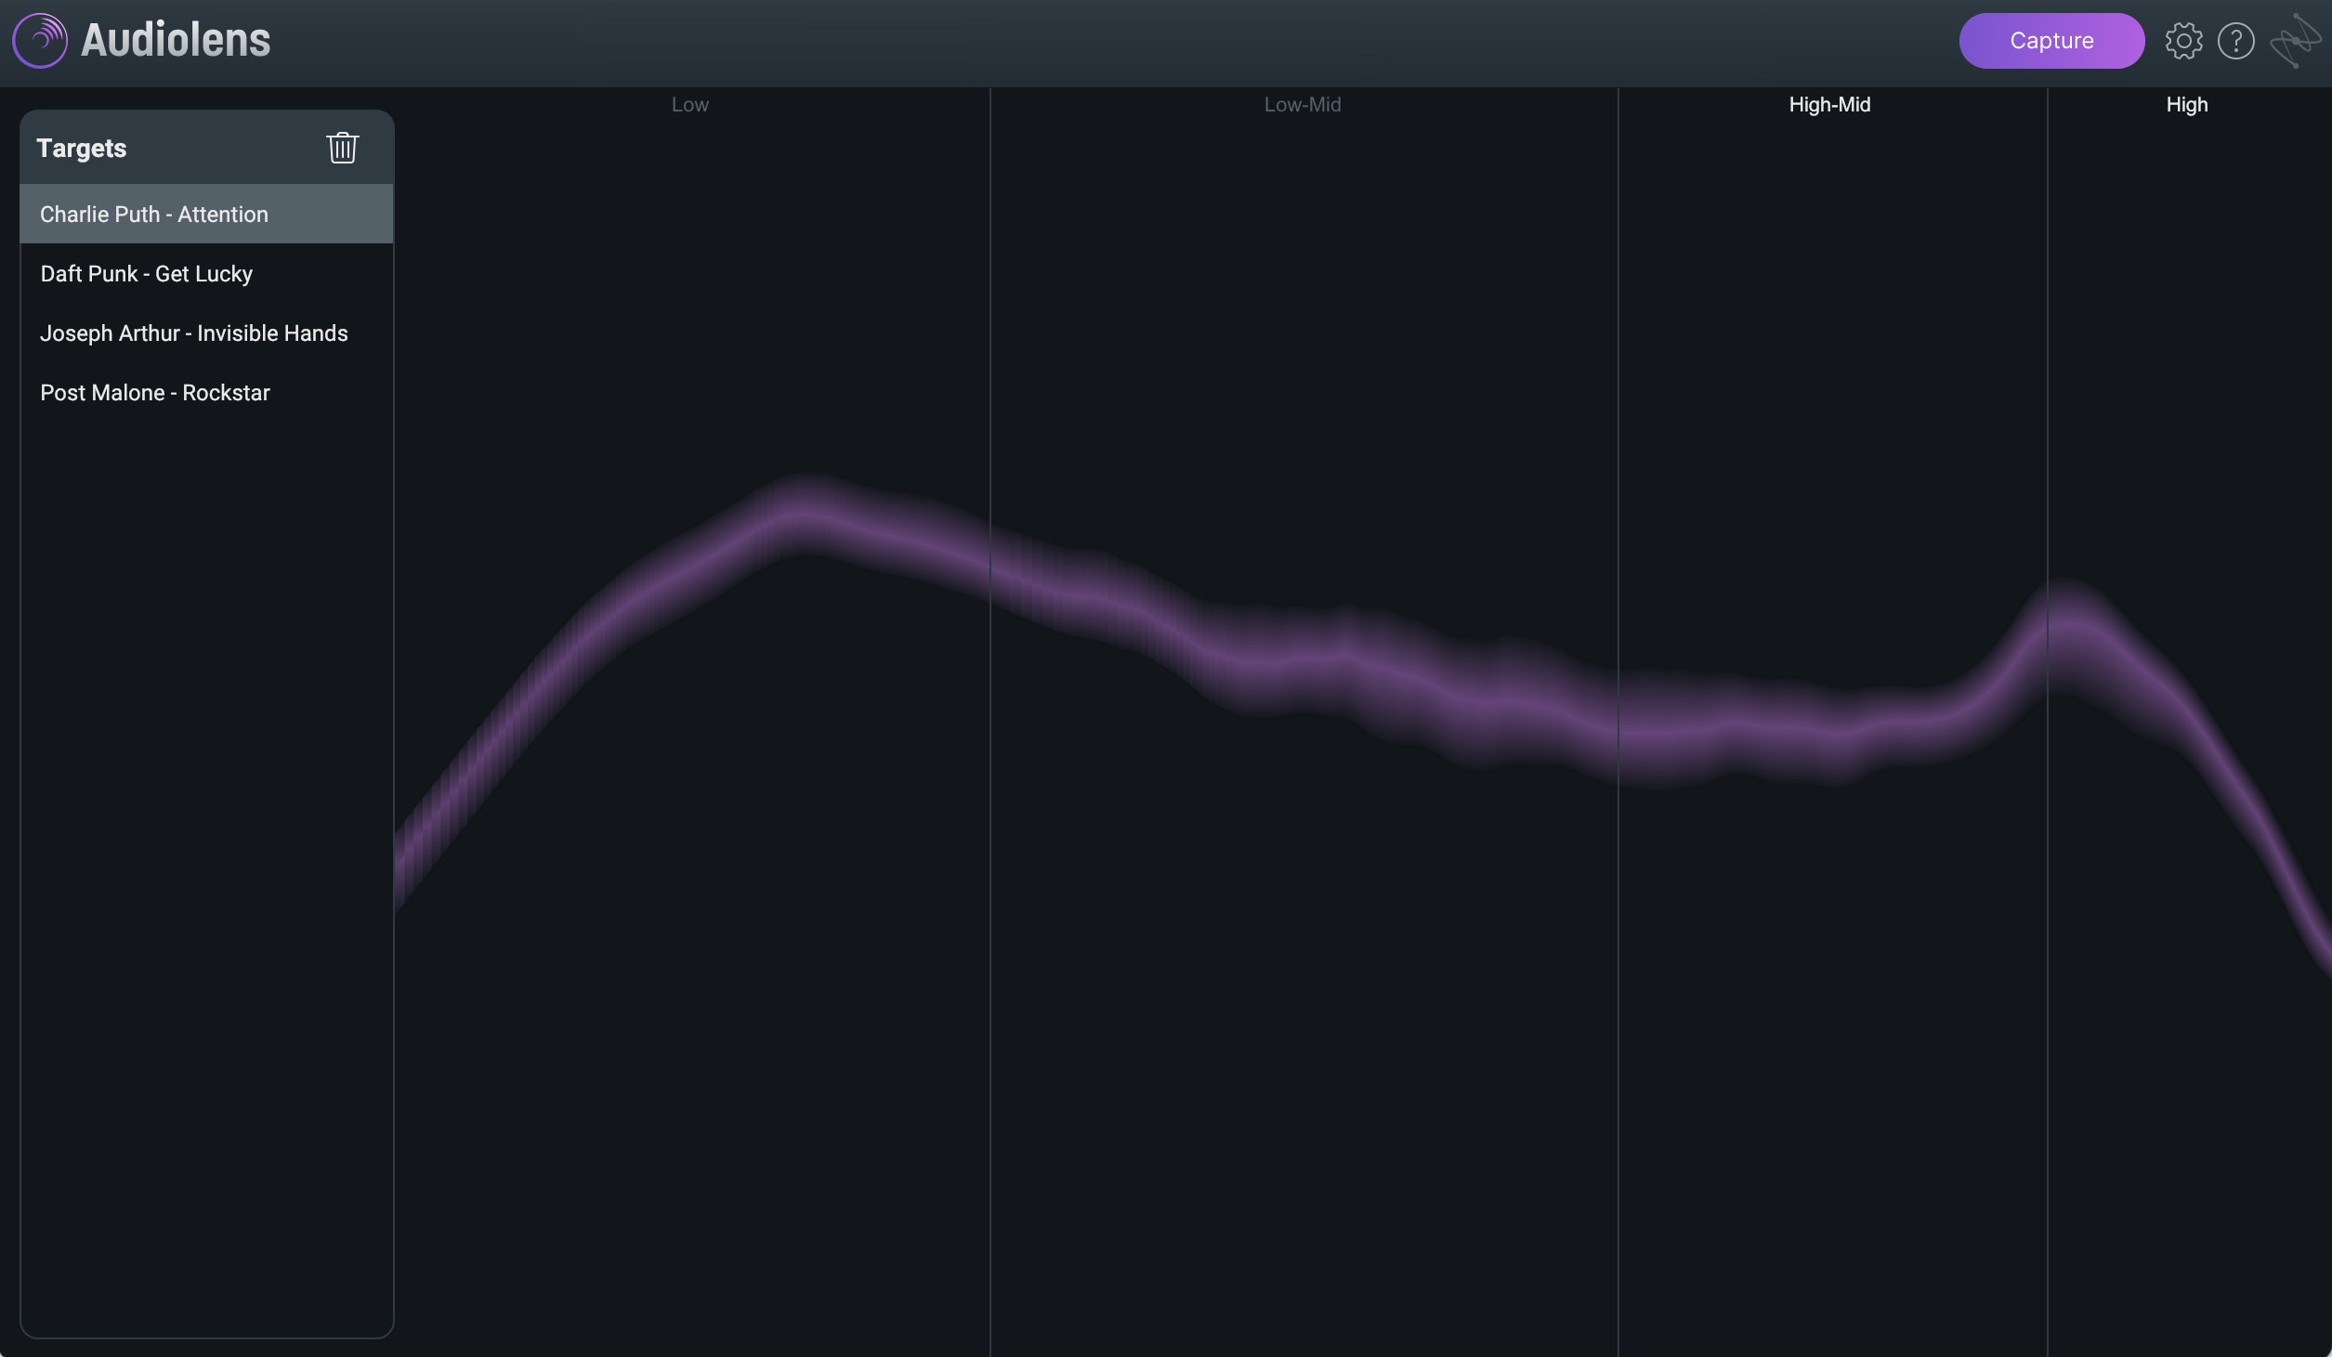Click the Low band label

tap(689, 105)
